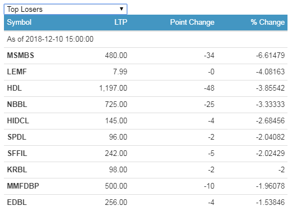Screen dimensions: 292x210
Task: Click the % Change column header
Action: tap(268, 22)
